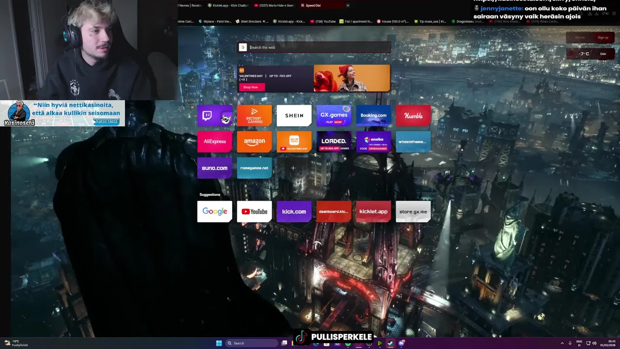Viewport: 620px width, 349px height.
Task: Open the Google suggestion tile
Action: (215, 211)
